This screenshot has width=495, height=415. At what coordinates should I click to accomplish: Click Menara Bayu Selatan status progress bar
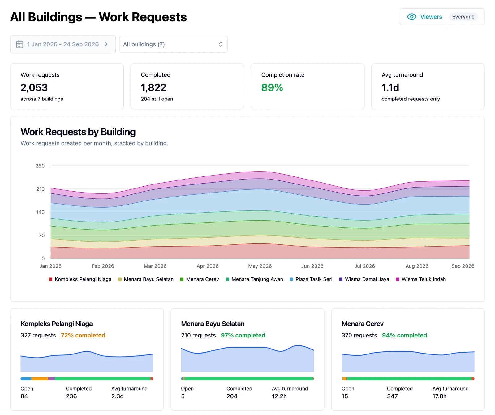click(247, 379)
